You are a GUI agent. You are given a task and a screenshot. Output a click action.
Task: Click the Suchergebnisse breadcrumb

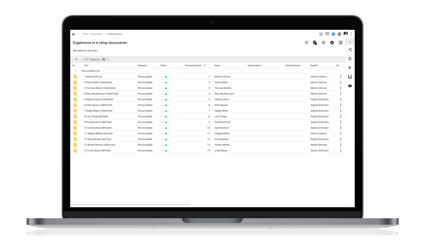pyautogui.click(x=115, y=34)
